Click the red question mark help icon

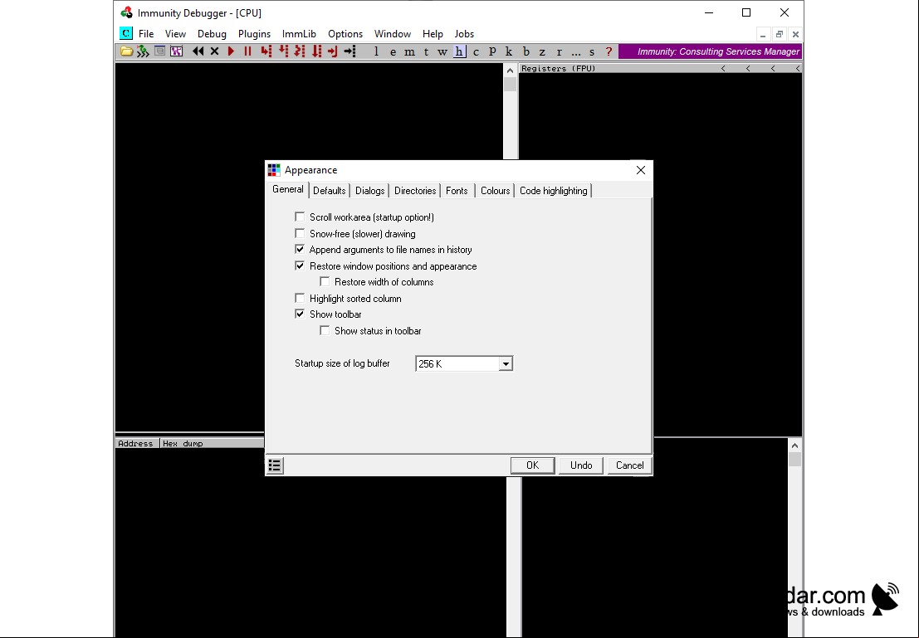click(609, 51)
